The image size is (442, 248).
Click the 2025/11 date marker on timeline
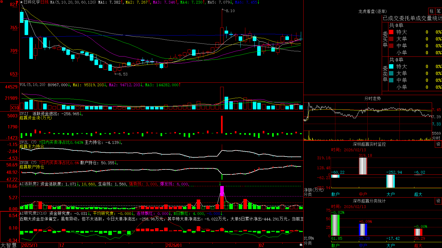tap(30, 245)
